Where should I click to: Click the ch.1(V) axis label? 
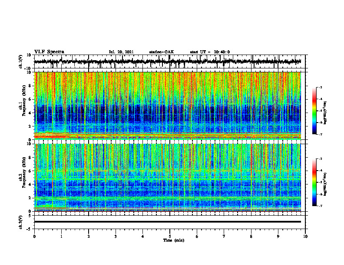[21, 61]
